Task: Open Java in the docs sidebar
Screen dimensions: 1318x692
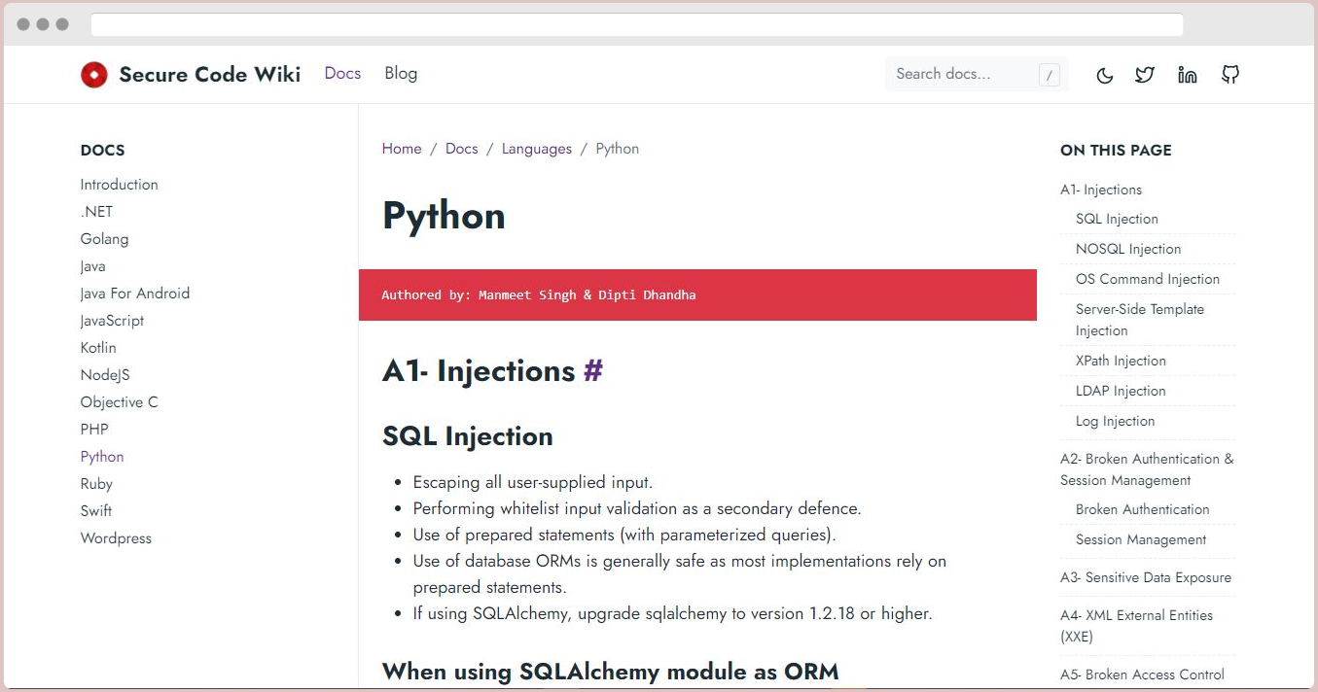Action: point(93,266)
